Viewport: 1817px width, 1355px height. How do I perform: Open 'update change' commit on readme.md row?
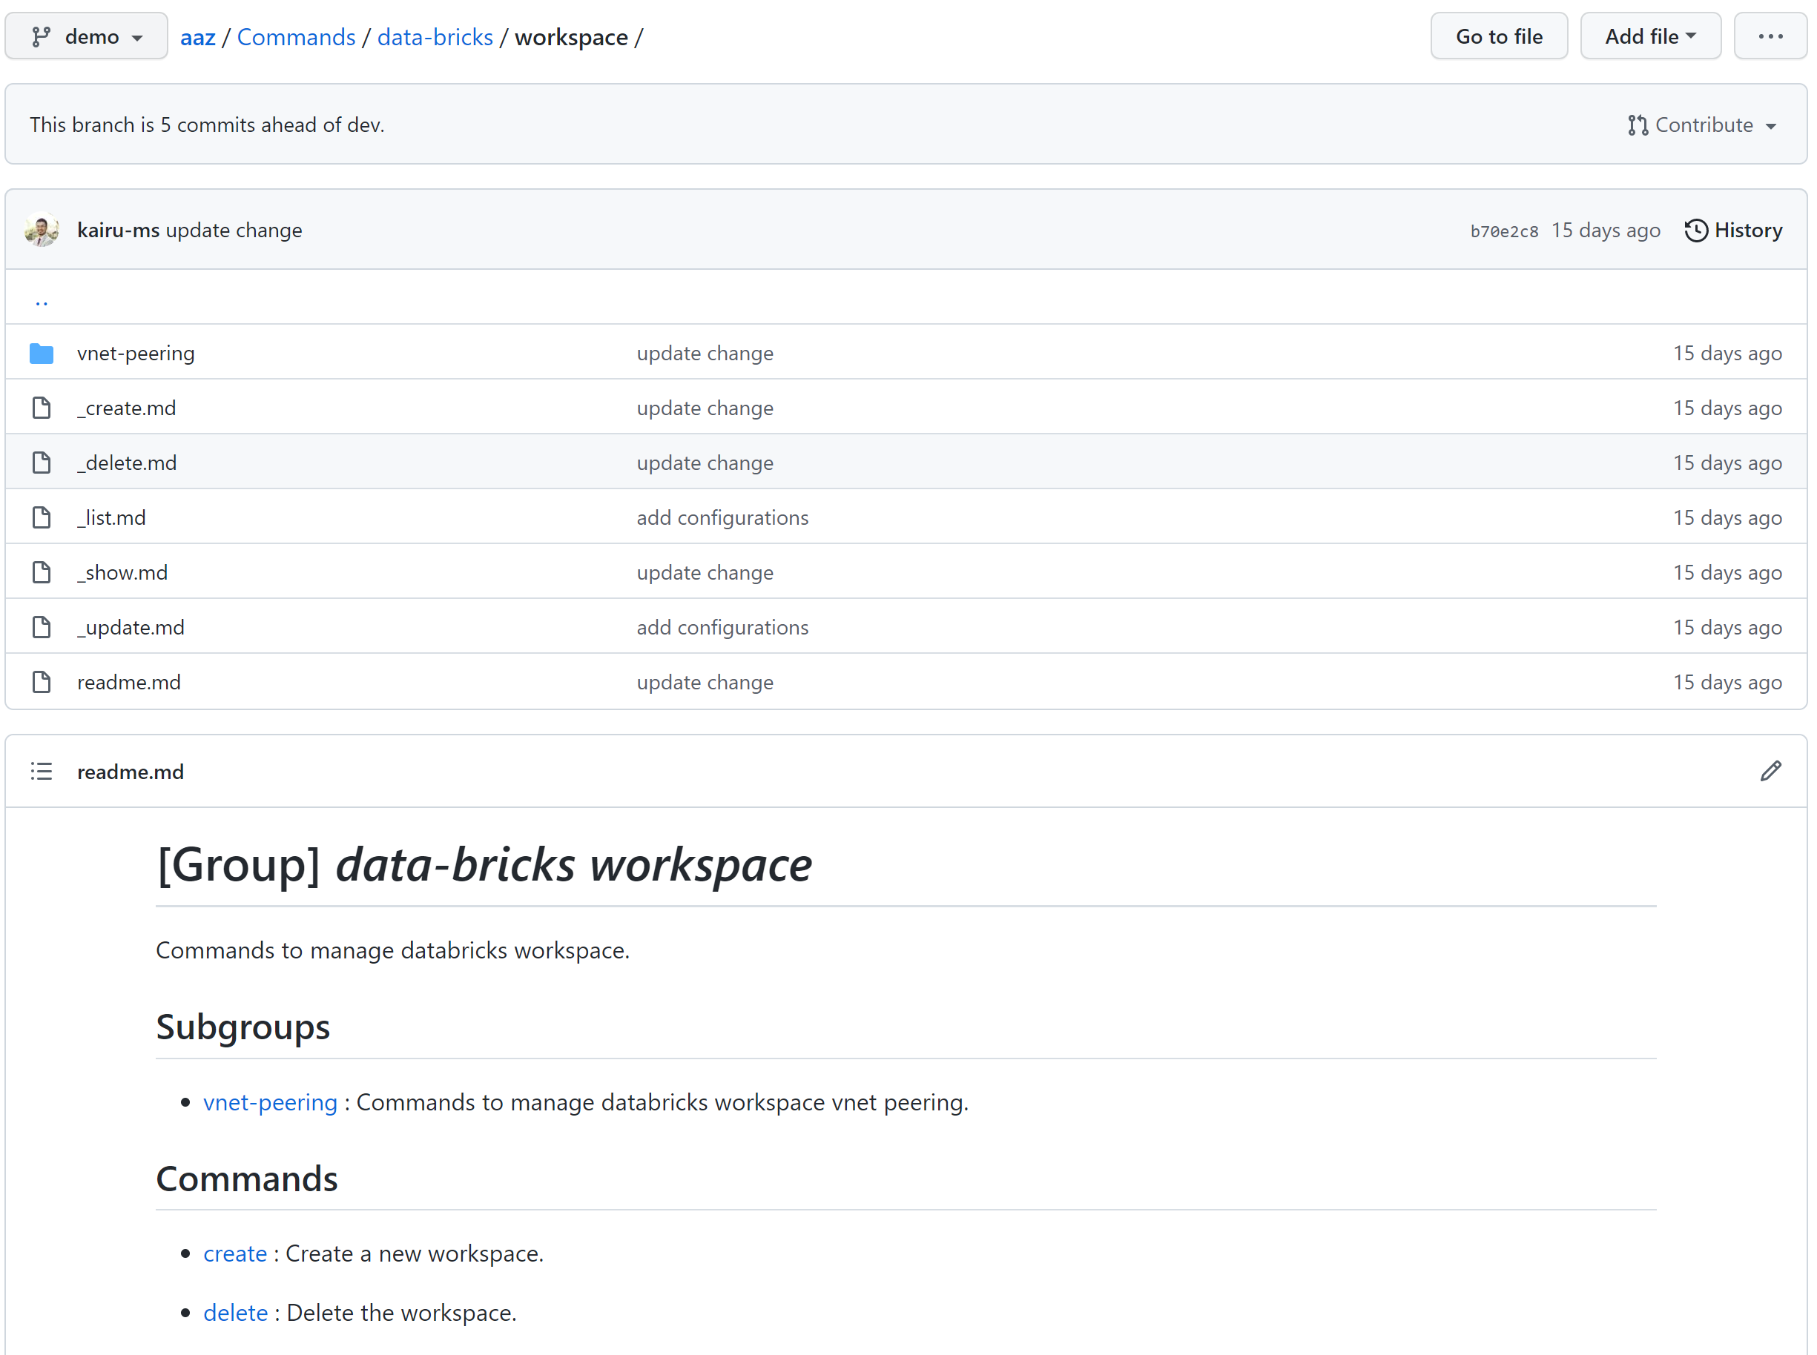coord(705,683)
